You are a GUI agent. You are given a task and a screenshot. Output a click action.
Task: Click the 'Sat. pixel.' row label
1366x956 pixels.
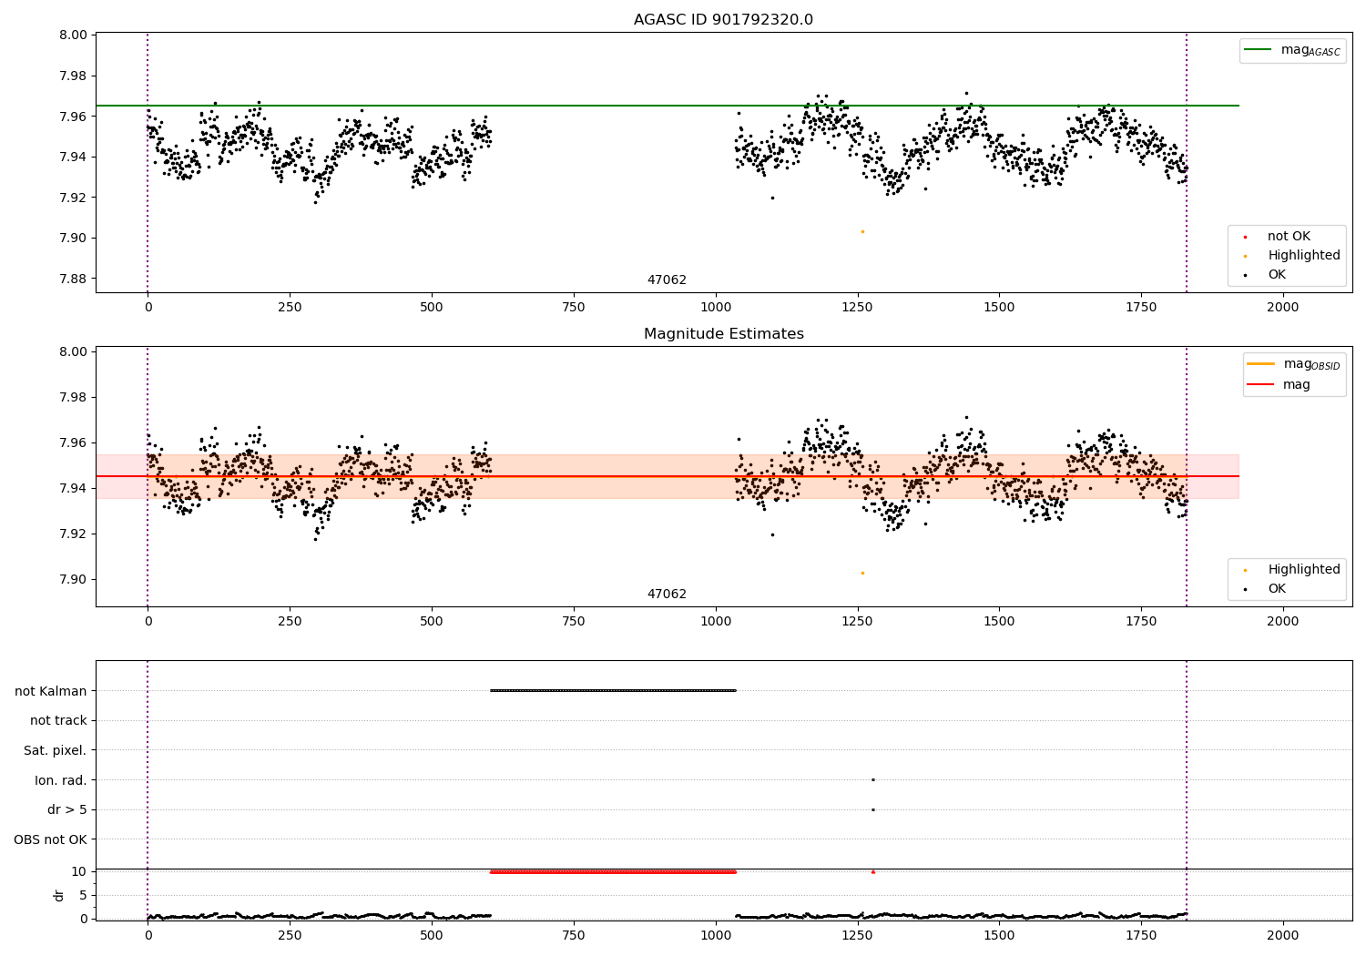point(56,751)
